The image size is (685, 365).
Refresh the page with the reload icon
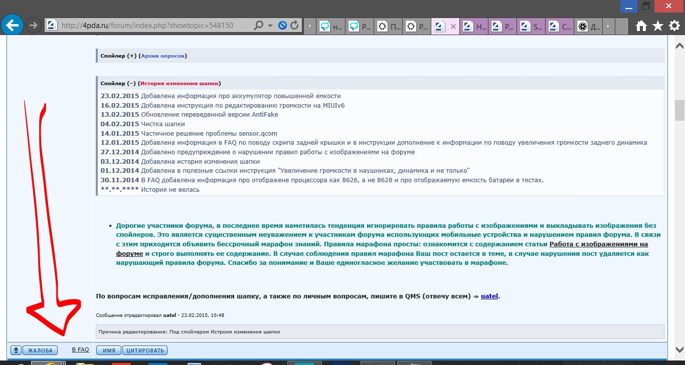click(x=295, y=25)
